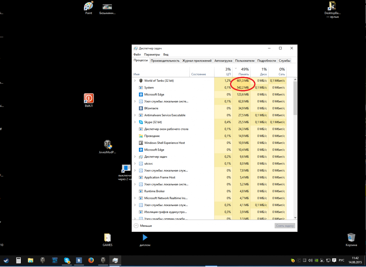366x267 pixels.
Task: Open Steam from the taskbar
Action: pyautogui.click(x=6, y=261)
